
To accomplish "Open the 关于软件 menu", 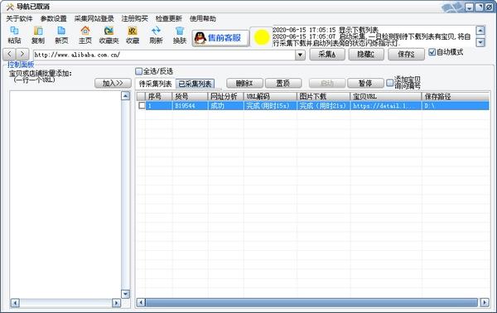I will [x=19, y=19].
